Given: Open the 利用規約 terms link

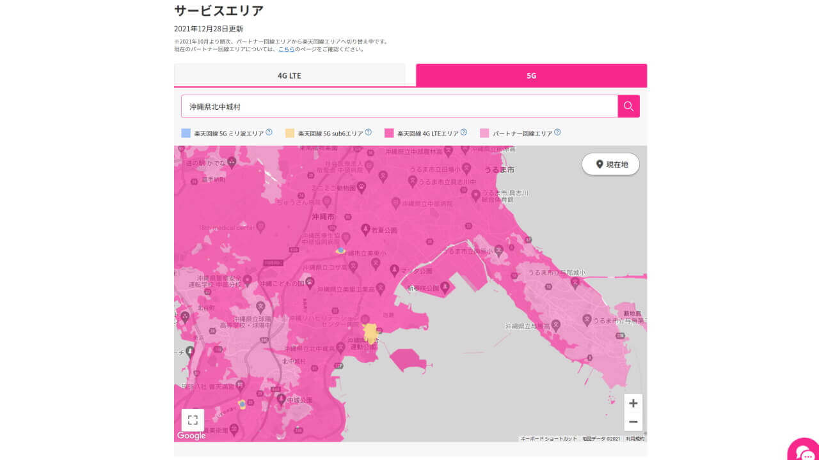Looking at the screenshot, I should point(637,438).
